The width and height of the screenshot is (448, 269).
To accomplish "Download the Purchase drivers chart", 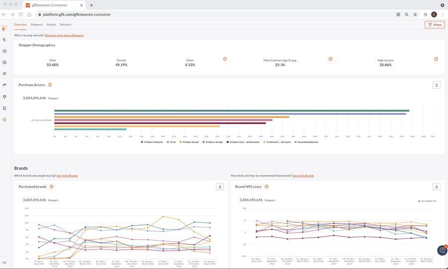I will 437,85.
